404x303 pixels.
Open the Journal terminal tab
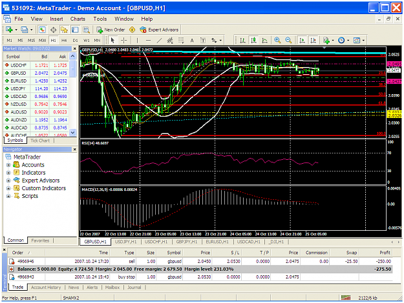point(134,288)
